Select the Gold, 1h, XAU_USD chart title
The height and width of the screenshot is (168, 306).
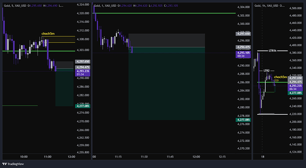(x=267, y=6)
